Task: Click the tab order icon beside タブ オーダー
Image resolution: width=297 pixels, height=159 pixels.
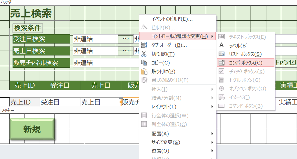Action: tap(144, 45)
